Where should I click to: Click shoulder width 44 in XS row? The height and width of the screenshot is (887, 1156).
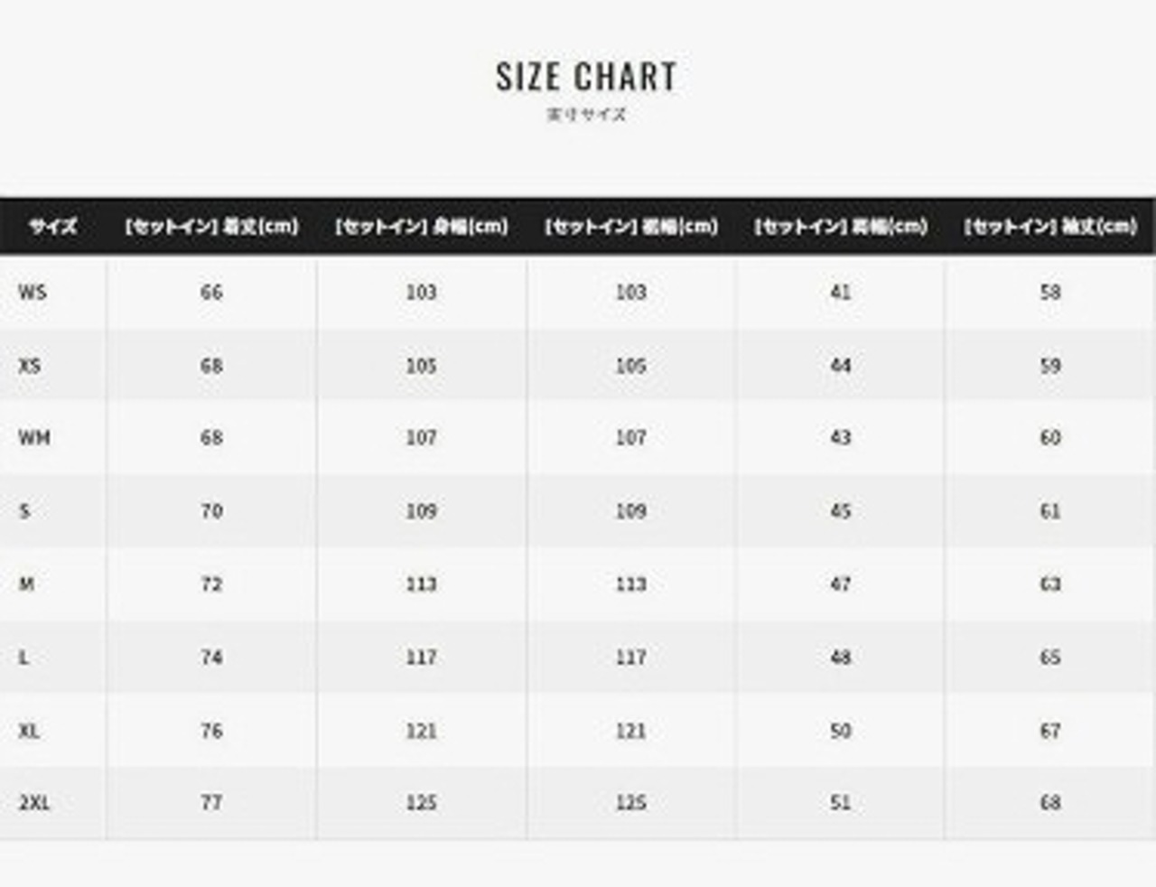click(841, 366)
